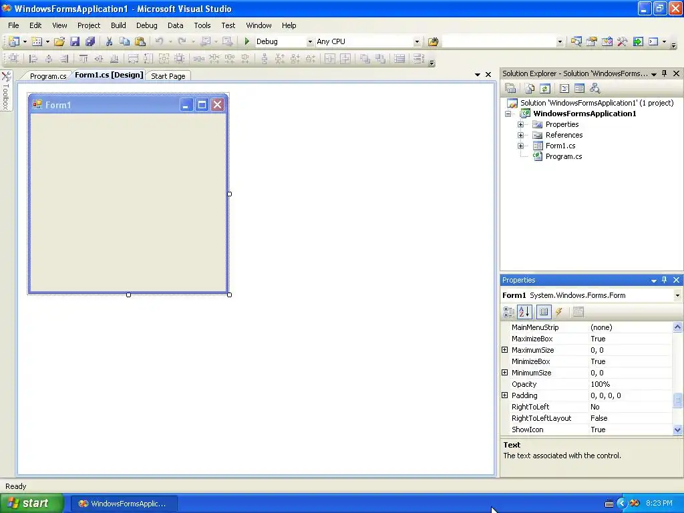684x513 pixels.
Task: Click the Windows start button
Action: pos(31,503)
